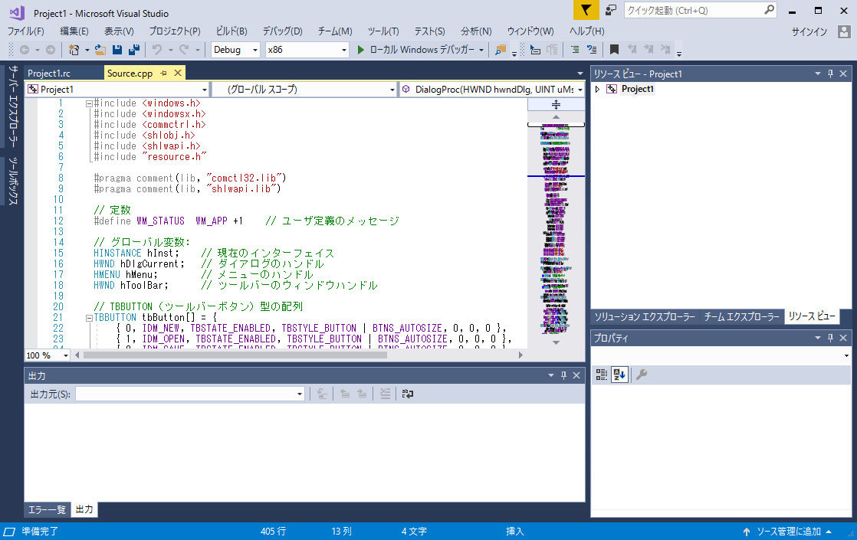857x540 pixels.
Task: Toggle Alphabetical sort in Properties panel
Action: tap(619, 375)
